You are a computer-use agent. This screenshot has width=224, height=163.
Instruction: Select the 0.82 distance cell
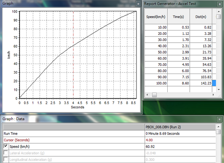[201, 27]
